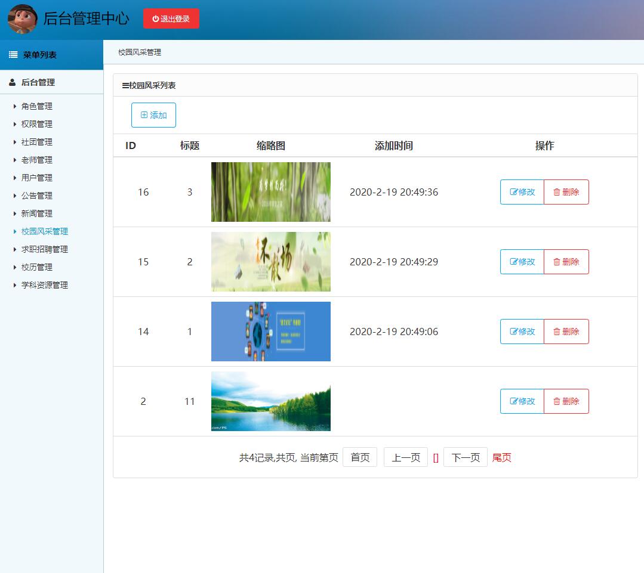This screenshot has height=573, width=644.
Task: Click the 尾页 red pagination link
Action: click(x=501, y=457)
